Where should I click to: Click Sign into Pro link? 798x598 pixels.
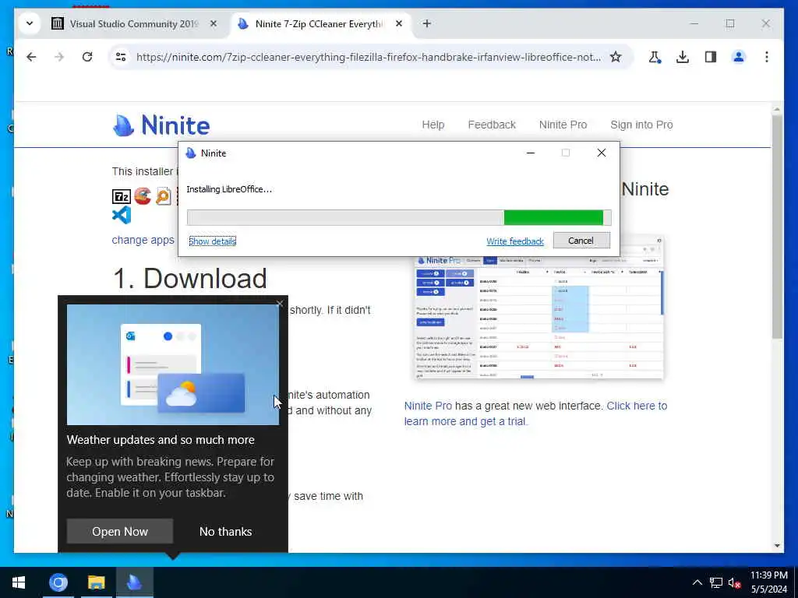tap(641, 125)
